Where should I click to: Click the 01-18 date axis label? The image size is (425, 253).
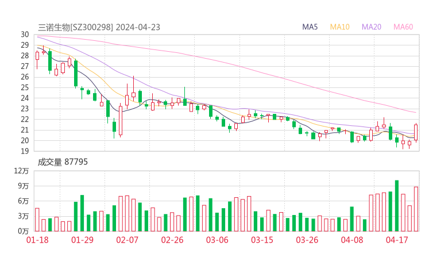tap(37, 240)
